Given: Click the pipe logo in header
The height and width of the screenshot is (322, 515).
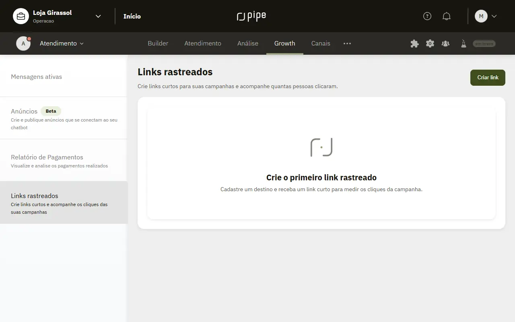Looking at the screenshot, I should pyautogui.click(x=251, y=16).
